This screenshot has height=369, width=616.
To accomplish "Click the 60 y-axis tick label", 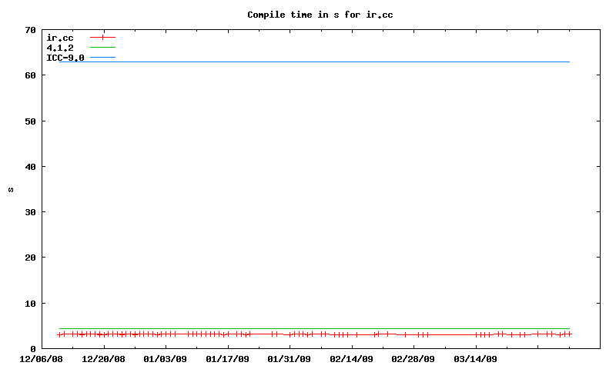I will [x=31, y=75].
